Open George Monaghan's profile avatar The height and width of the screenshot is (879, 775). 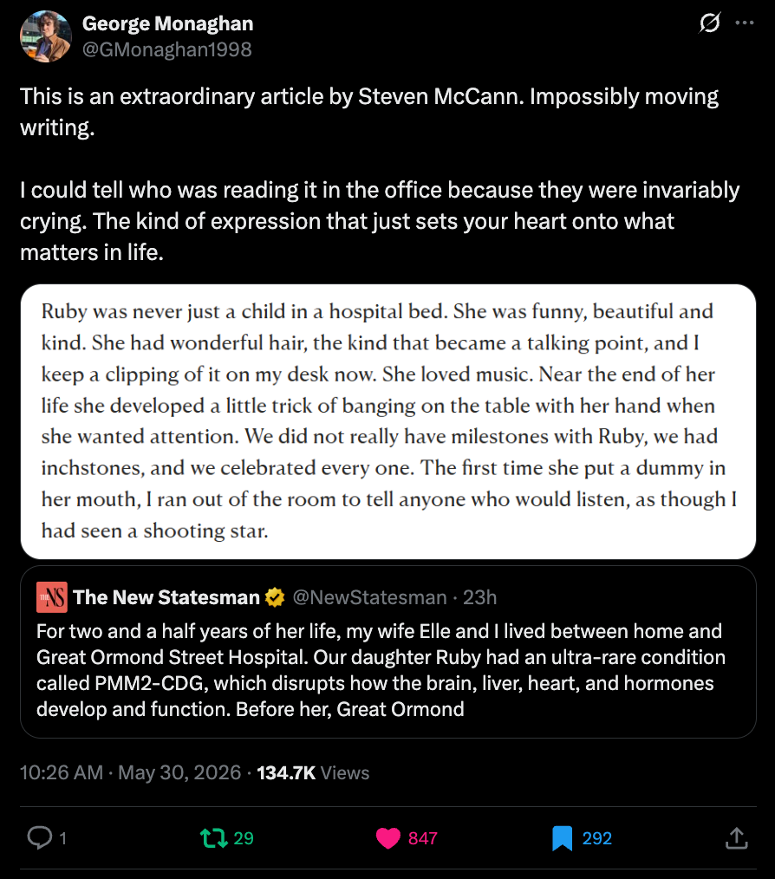point(46,36)
